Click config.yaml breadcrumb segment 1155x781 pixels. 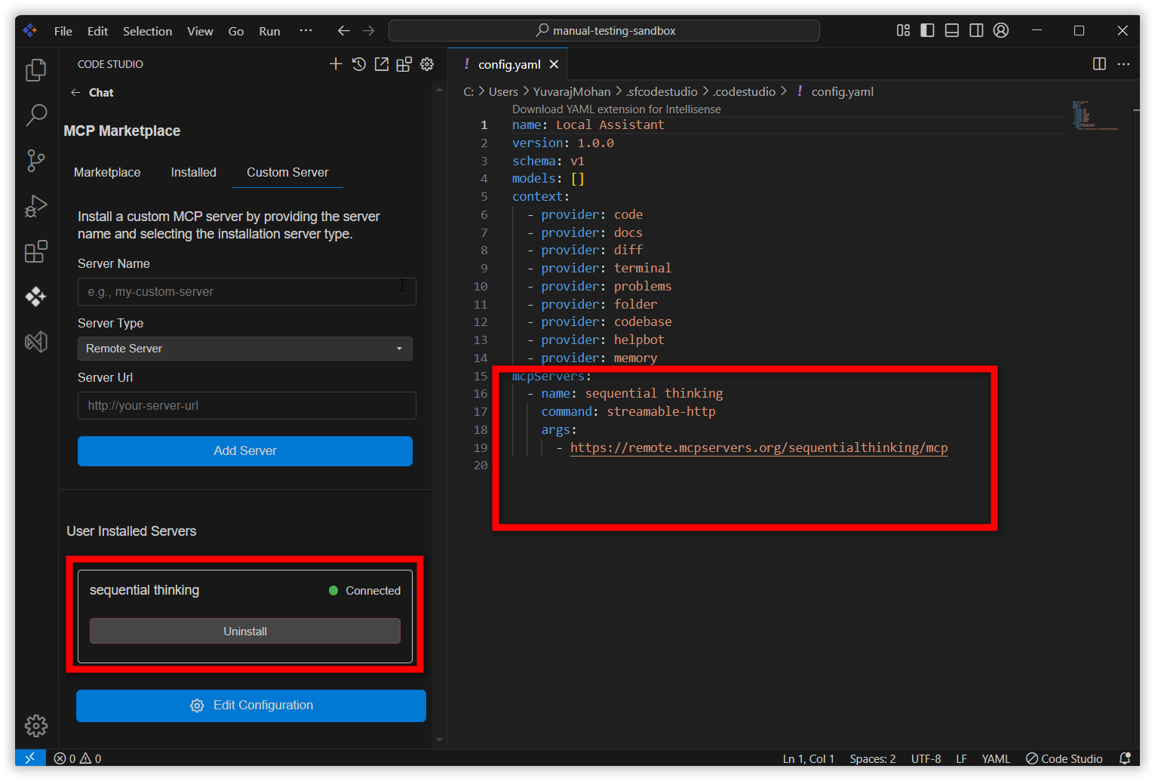click(842, 91)
